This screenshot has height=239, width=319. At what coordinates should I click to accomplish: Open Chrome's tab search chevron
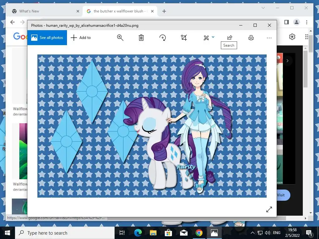[263, 8]
